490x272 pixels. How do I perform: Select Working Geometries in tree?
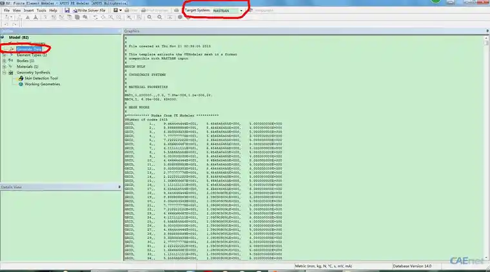pos(42,84)
